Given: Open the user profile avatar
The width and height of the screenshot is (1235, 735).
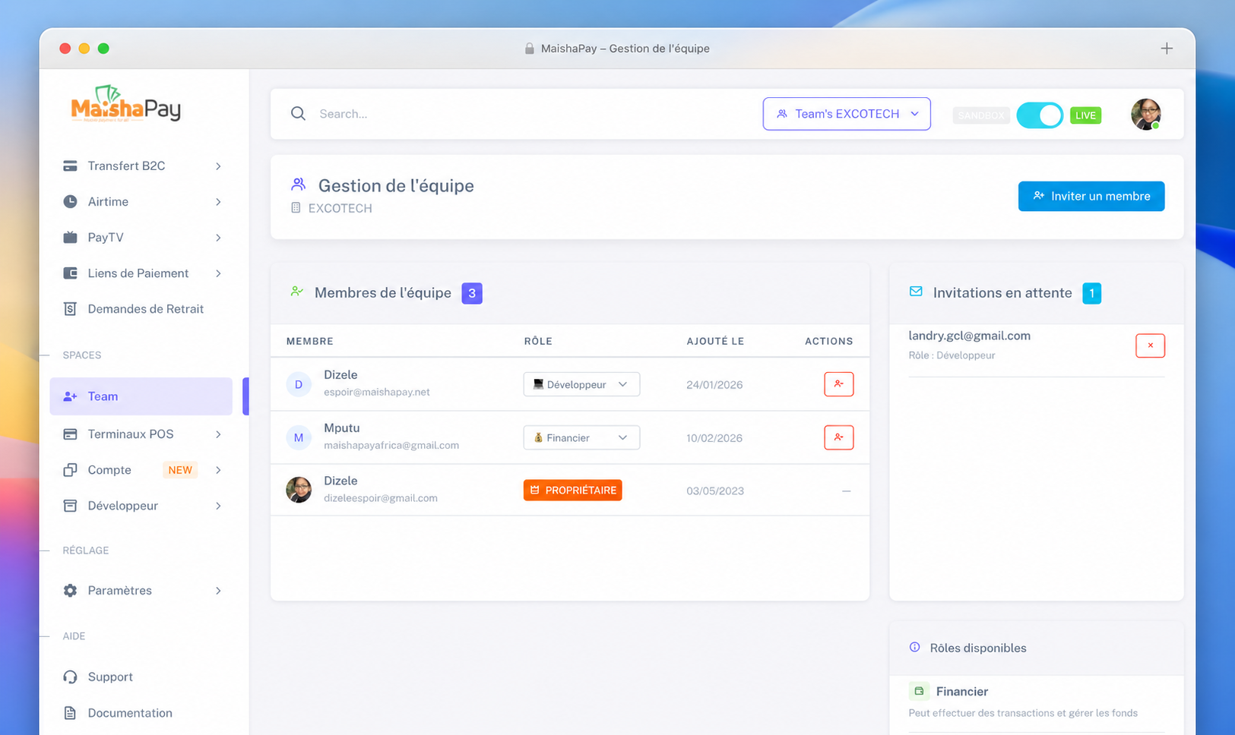Looking at the screenshot, I should [x=1145, y=114].
